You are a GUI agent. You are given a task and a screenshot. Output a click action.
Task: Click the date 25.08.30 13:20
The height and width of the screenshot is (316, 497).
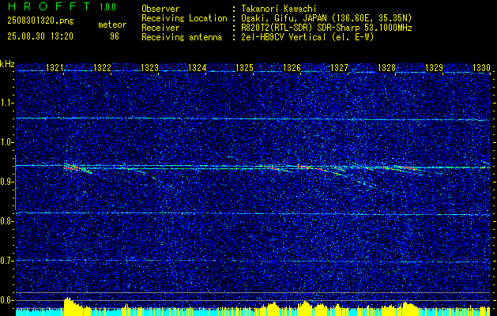click(40, 36)
